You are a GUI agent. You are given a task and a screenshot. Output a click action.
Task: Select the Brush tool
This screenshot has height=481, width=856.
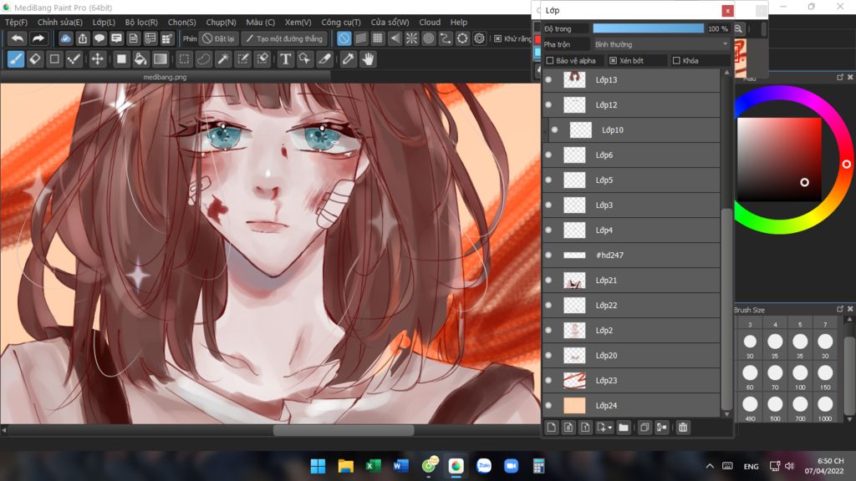(16, 59)
